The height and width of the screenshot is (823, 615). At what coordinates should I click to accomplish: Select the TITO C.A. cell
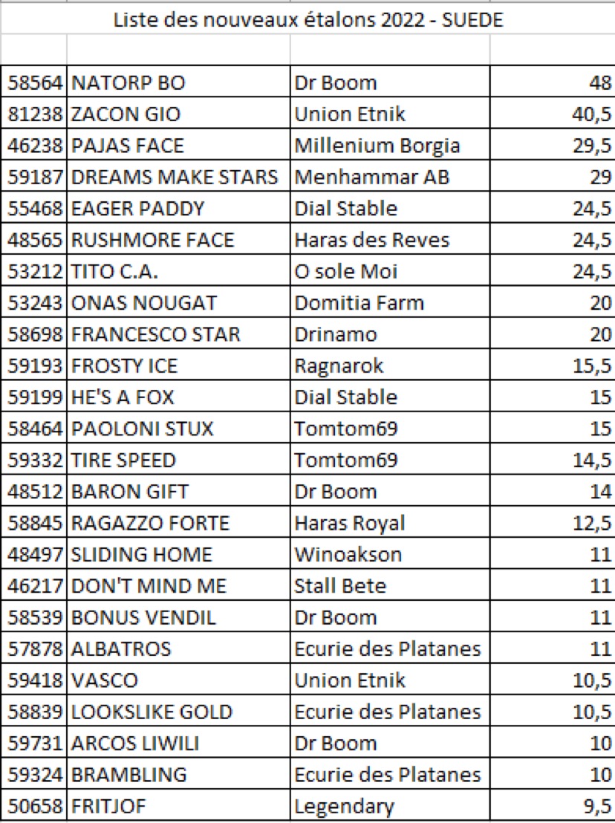178,271
